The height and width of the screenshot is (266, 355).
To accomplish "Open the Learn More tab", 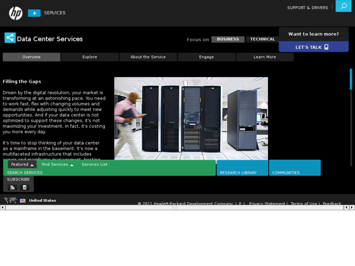I will (x=265, y=57).
